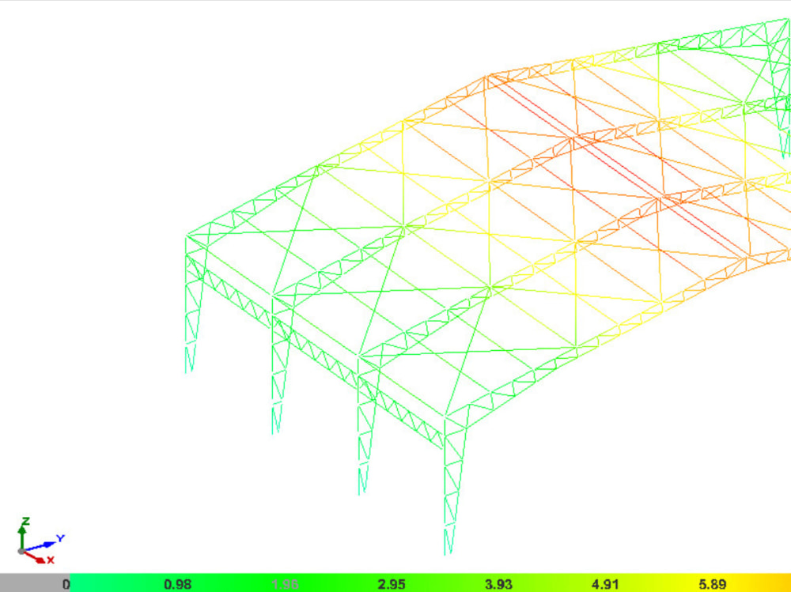This screenshot has height=592, width=791.
Task: Click the origin point of the coordinate triad
Action: pyautogui.click(x=21, y=551)
